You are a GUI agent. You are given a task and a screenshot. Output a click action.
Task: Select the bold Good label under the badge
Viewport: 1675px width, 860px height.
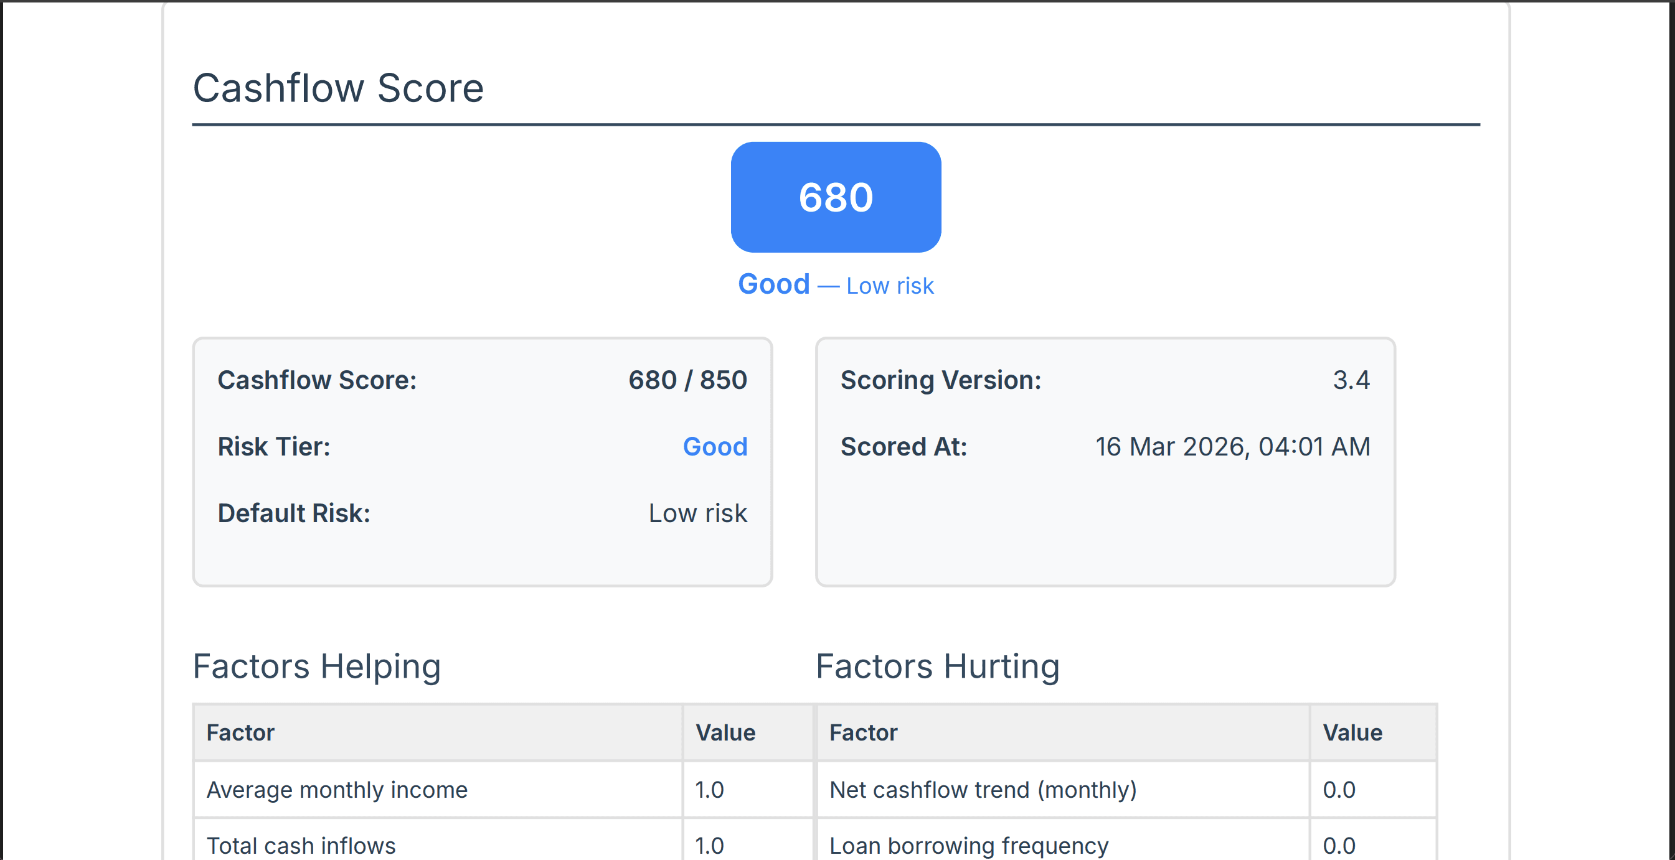(x=774, y=285)
